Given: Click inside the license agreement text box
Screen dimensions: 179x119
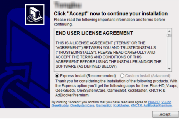Looking at the screenshot, I should click(x=110, y=50).
